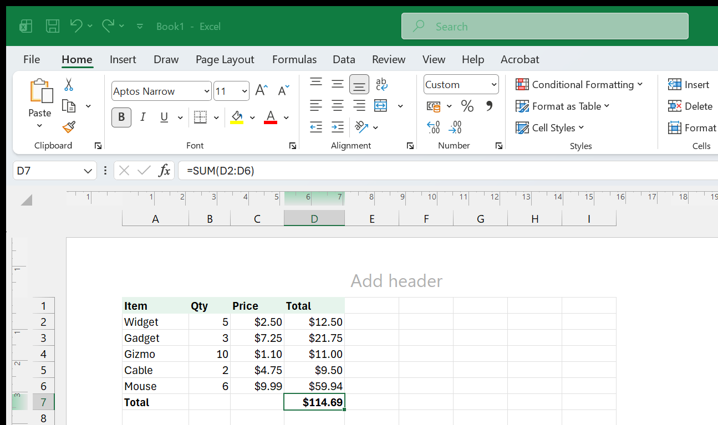Toggle Bold formatting button

tap(121, 117)
